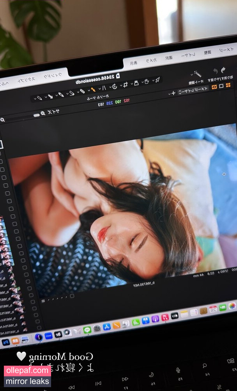Select the Pan hand cursor tool

click(147, 81)
